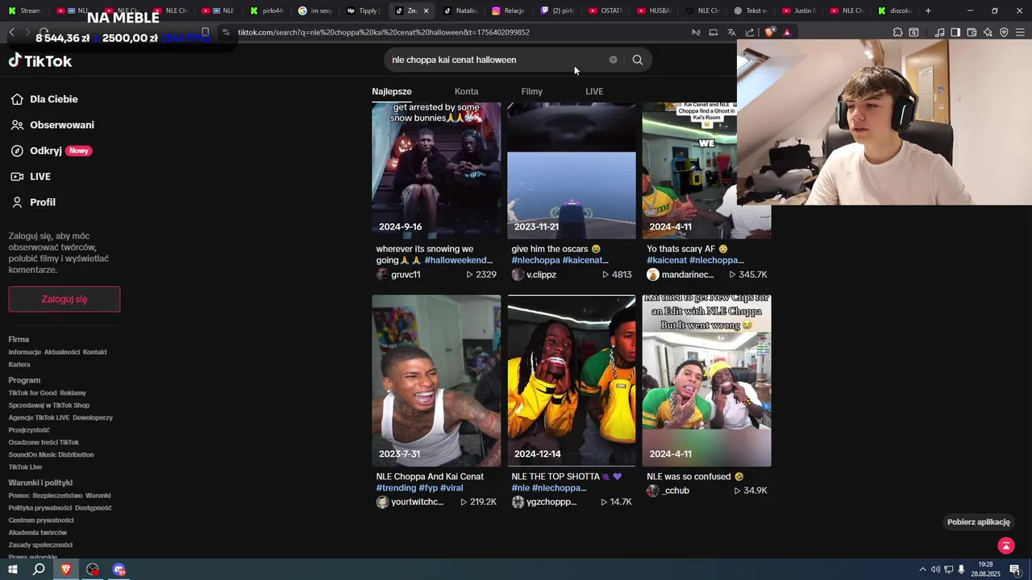This screenshot has width=1032, height=580.
Task: Switch to the Konta tab
Action: coord(466,91)
